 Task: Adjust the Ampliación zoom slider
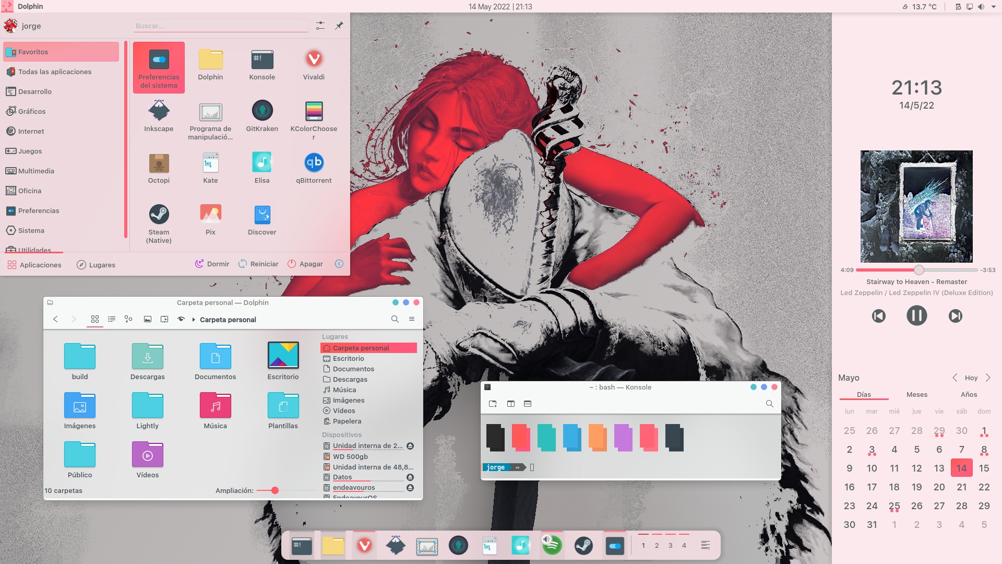coord(288,490)
